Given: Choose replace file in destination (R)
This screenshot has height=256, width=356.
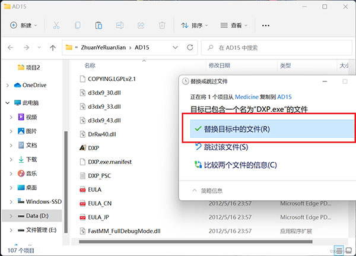Looking at the screenshot, I should [x=272, y=129].
